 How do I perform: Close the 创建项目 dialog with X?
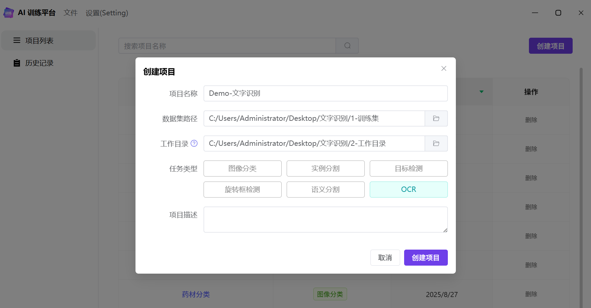click(x=444, y=68)
